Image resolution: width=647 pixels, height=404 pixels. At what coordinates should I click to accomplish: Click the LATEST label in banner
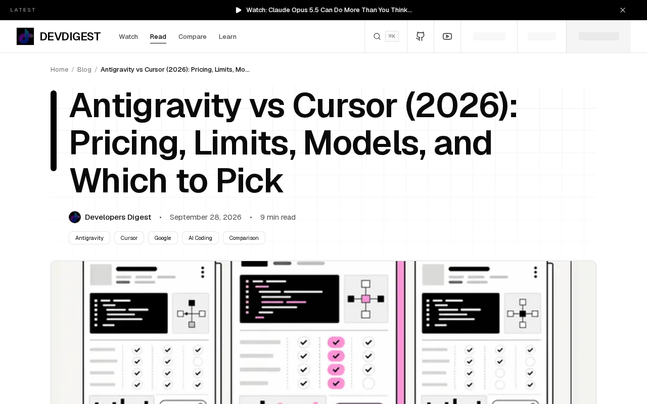tap(23, 10)
